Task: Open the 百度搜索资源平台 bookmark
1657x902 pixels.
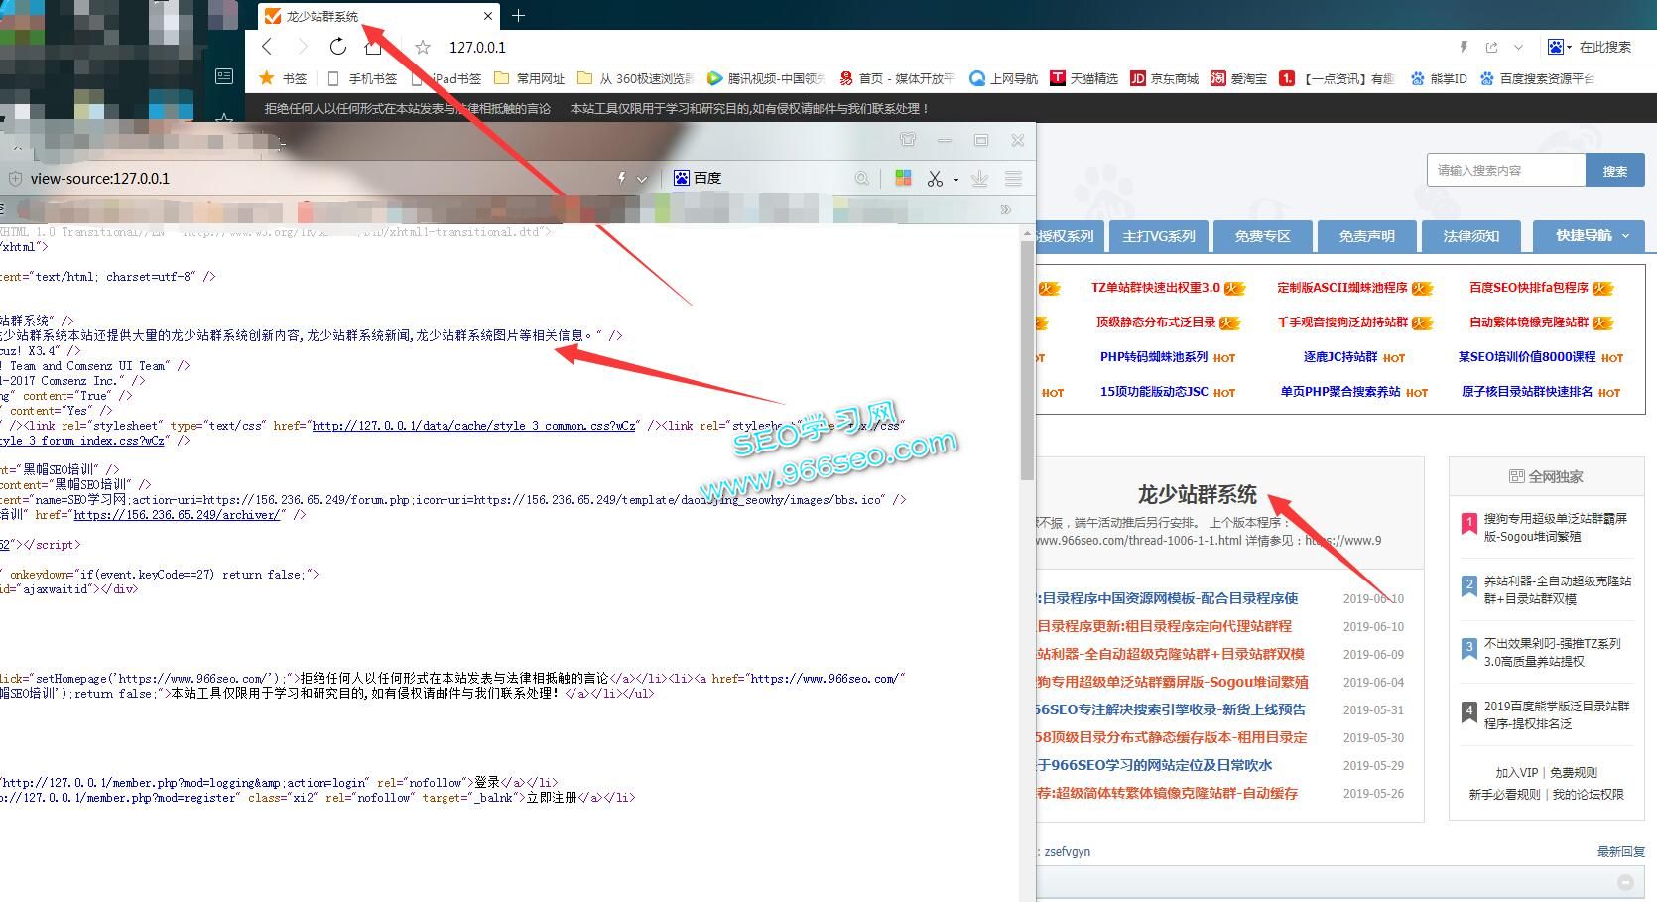Action: [x=1537, y=78]
